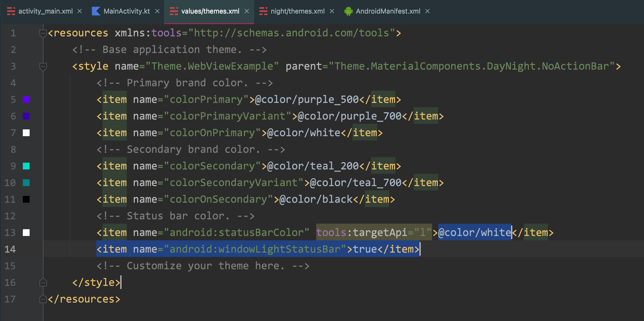Close the activity_main.xml tab
The height and width of the screenshot is (321, 644).
click(x=80, y=11)
